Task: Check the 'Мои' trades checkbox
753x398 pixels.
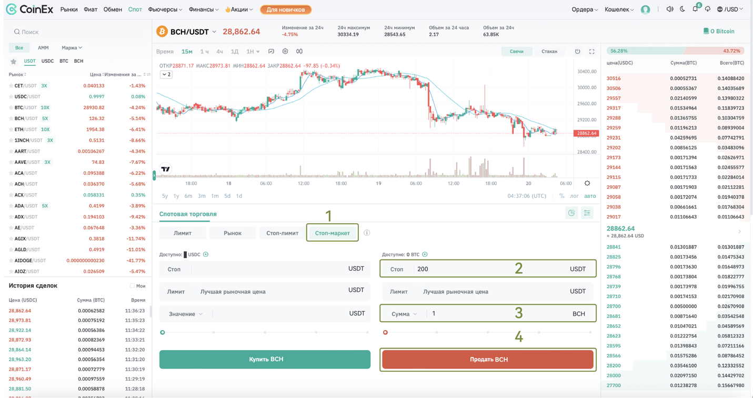Action: [x=132, y=286]
